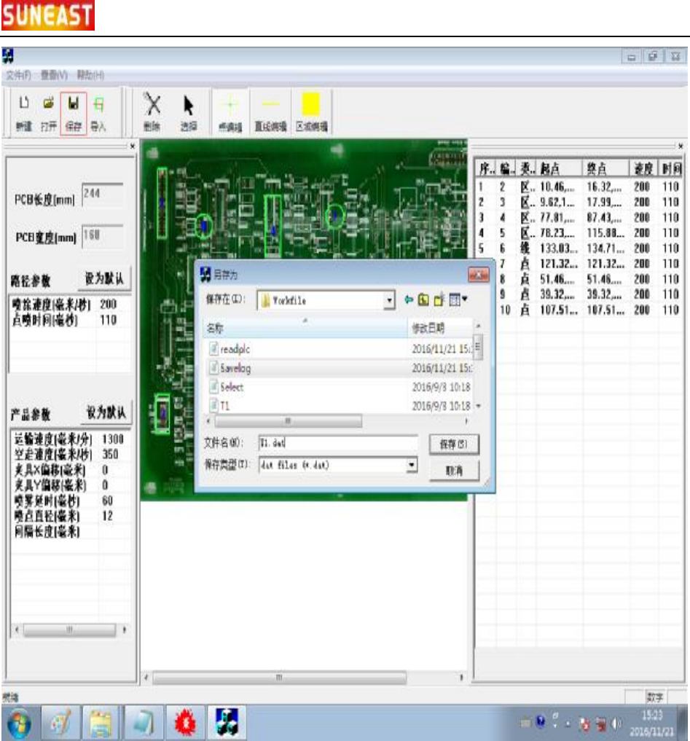
Task: Expand the save type dat files dropdown
Action: click(x=412, y=465)
